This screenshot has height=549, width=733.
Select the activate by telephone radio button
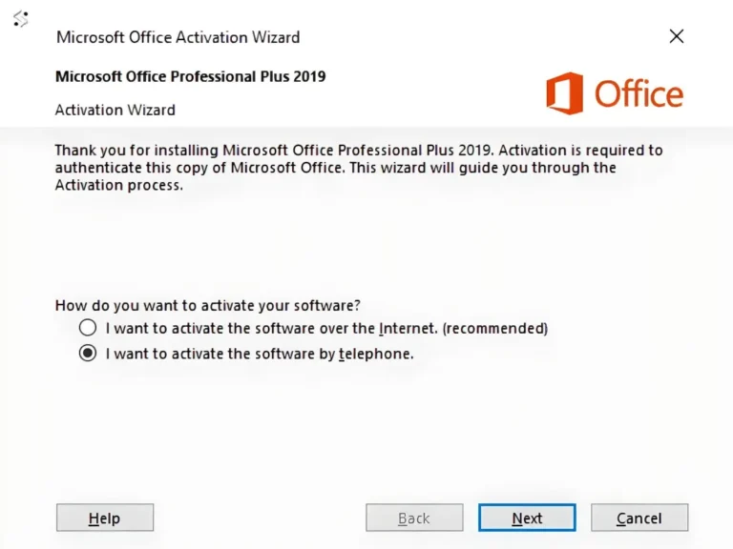[88, 354]
